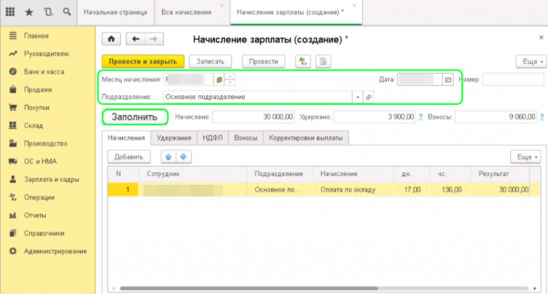This screenshot has width=548, height=294.
Task: Open month picker beside Месяц начисления
Action: click(219, 79)
